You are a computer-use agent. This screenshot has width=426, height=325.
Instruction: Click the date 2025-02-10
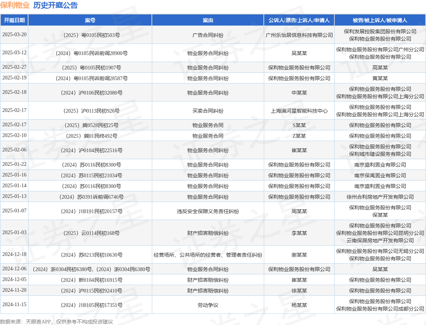click(x=14, y=135)
